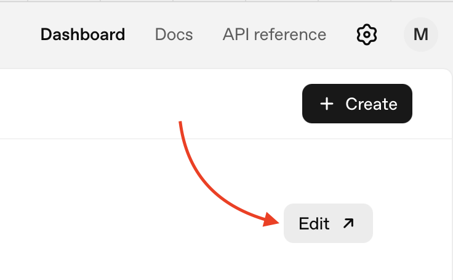453x280 pixels.
Task: Open the settings gear icon
Action: point(366,35)
